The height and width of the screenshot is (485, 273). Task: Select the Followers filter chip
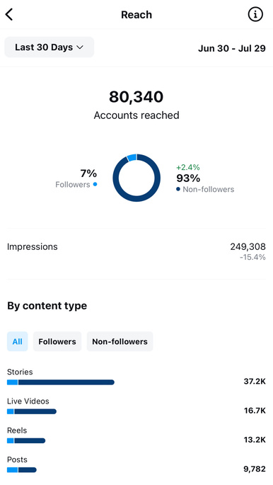[x=57, y=341]
